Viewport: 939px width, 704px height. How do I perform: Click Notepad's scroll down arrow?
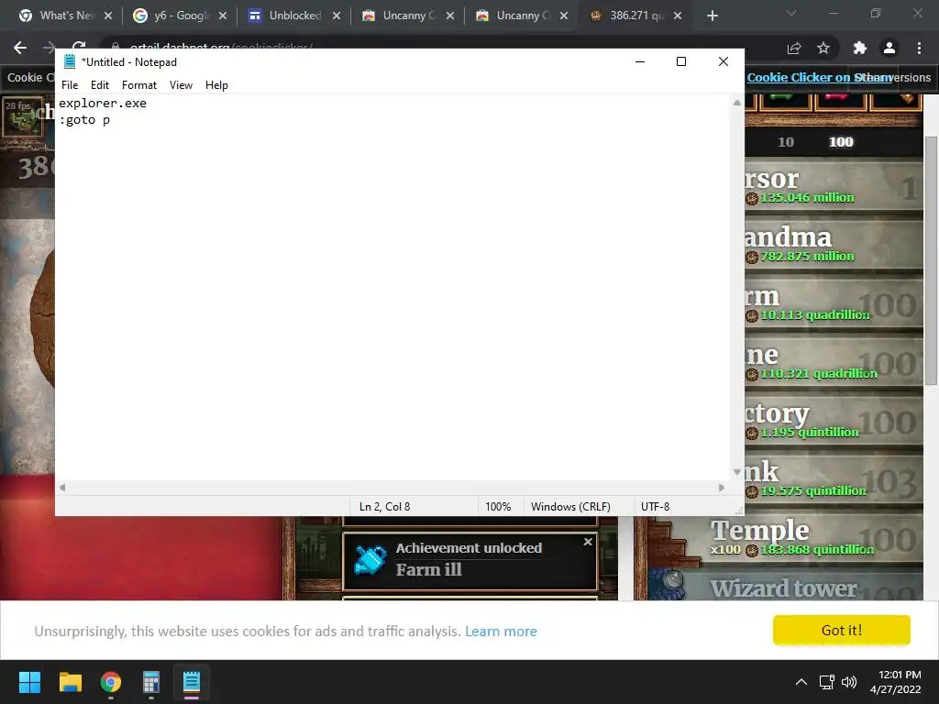736,472
